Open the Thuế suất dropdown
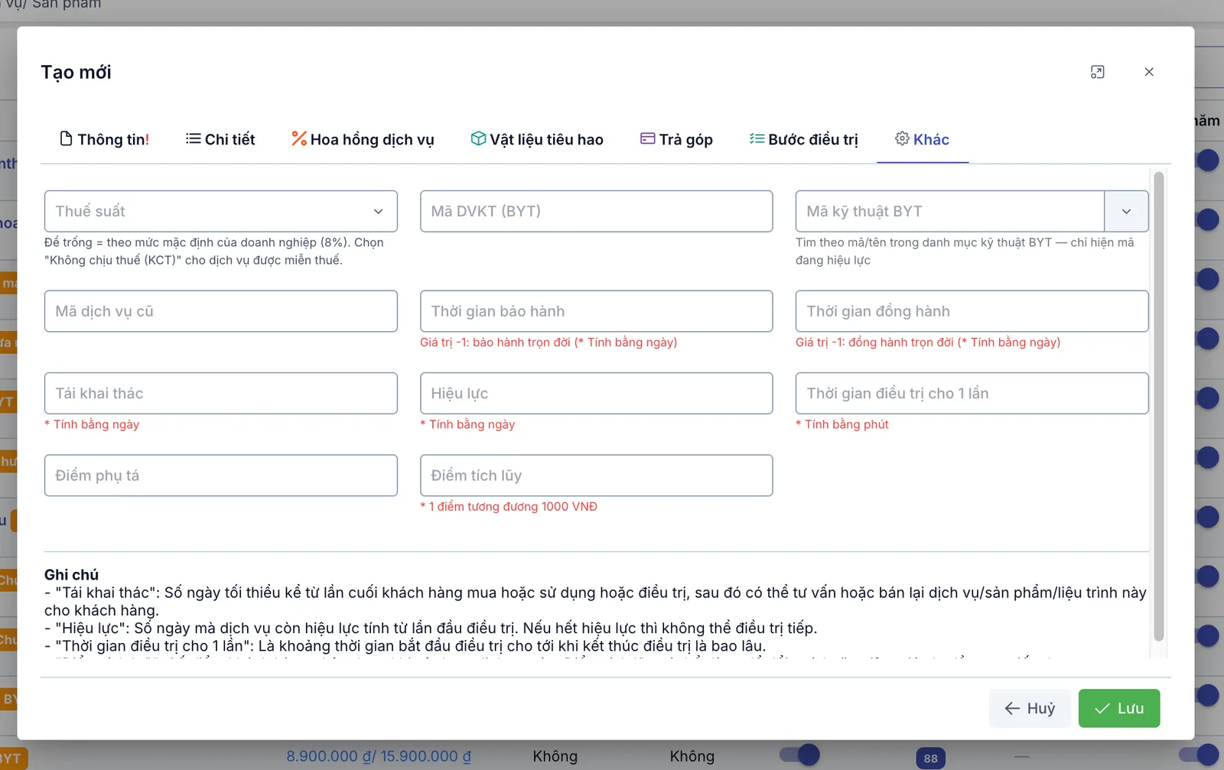This screenshot has height=770, width=1224. (x=221, y=211)
